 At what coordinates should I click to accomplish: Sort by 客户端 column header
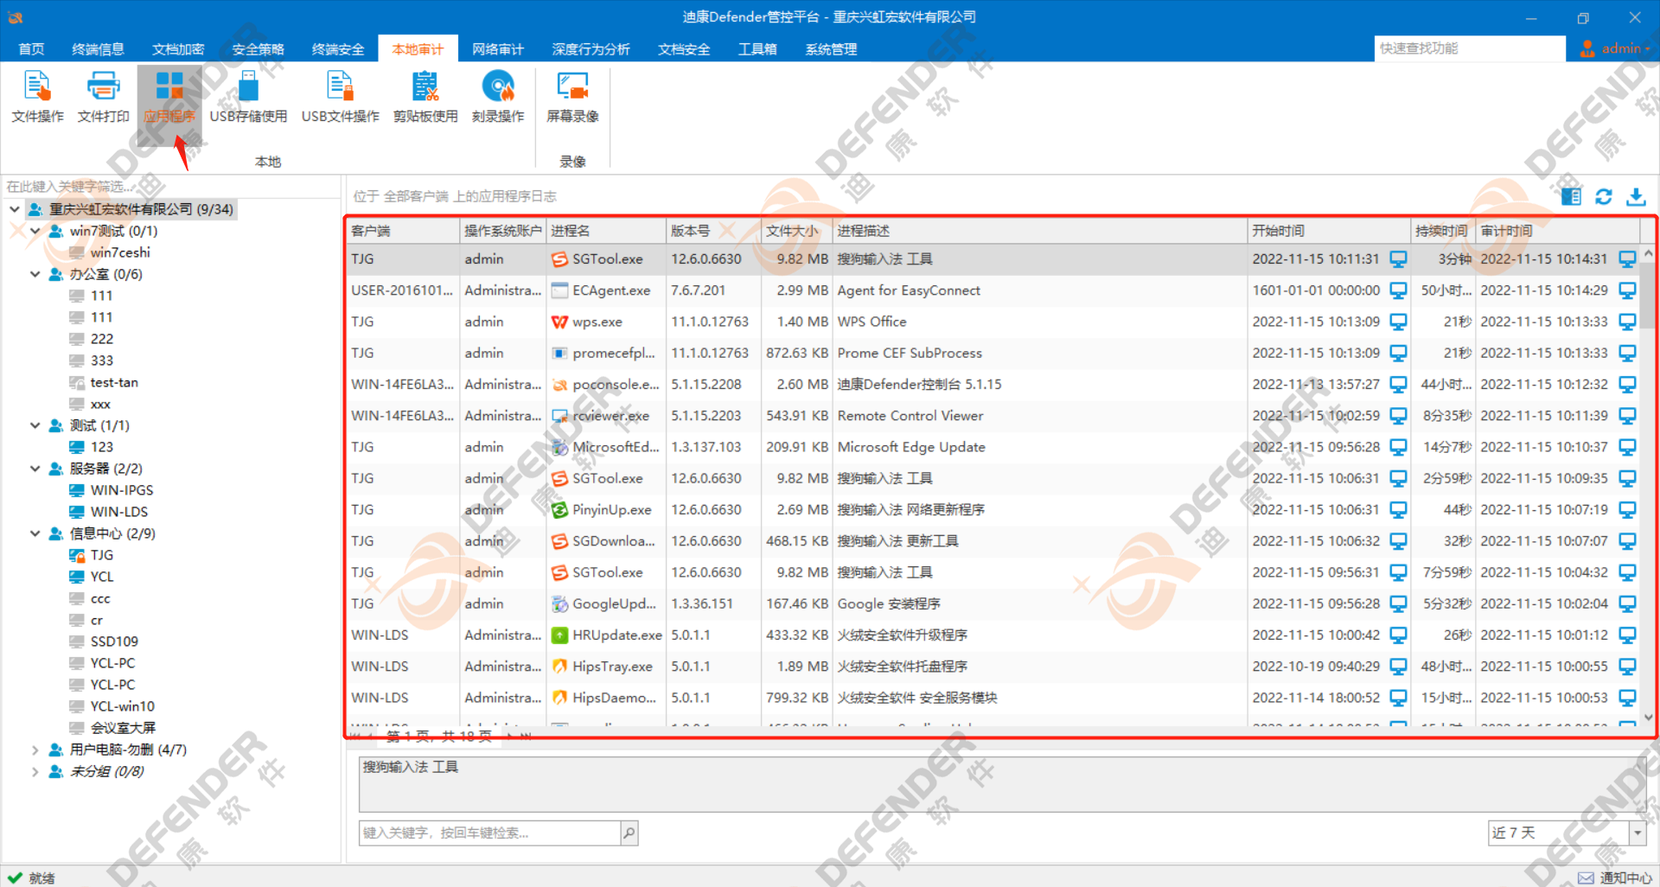pyautogui.click(x=403, y=231)
